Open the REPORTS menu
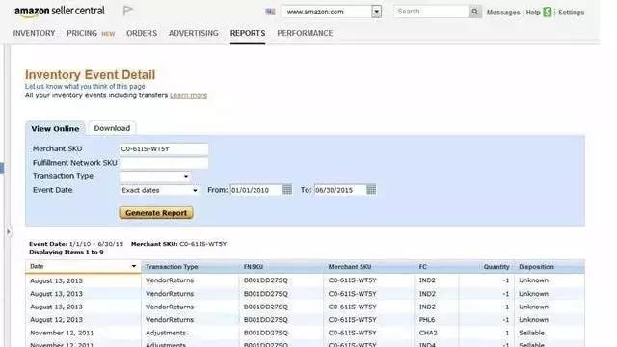 [248, 33]
